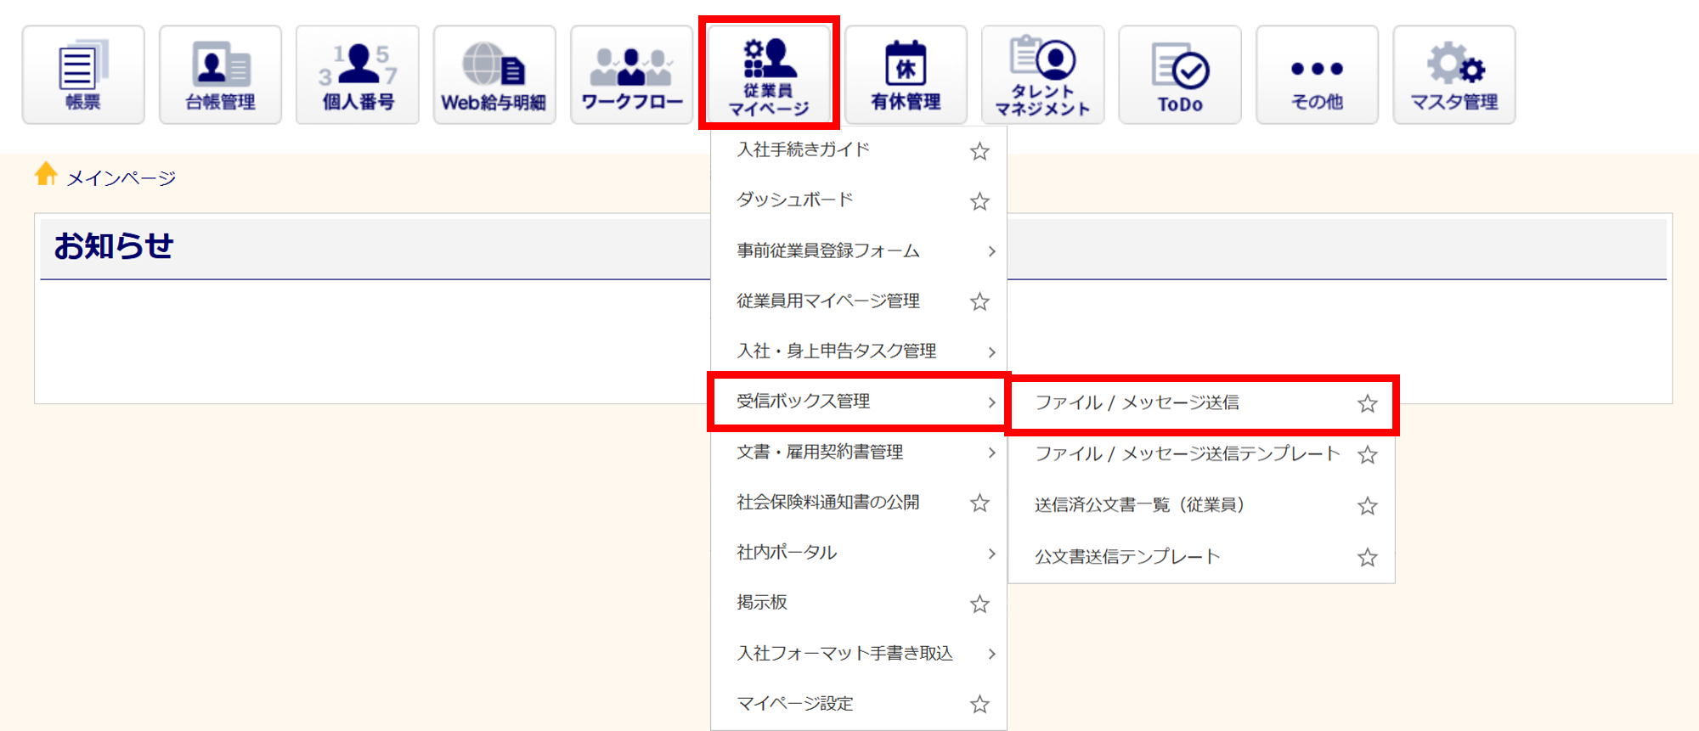Select the Web給与明細 payslip icon
1699x731 pixels.
pyautogui.click(x=494, y=75)
